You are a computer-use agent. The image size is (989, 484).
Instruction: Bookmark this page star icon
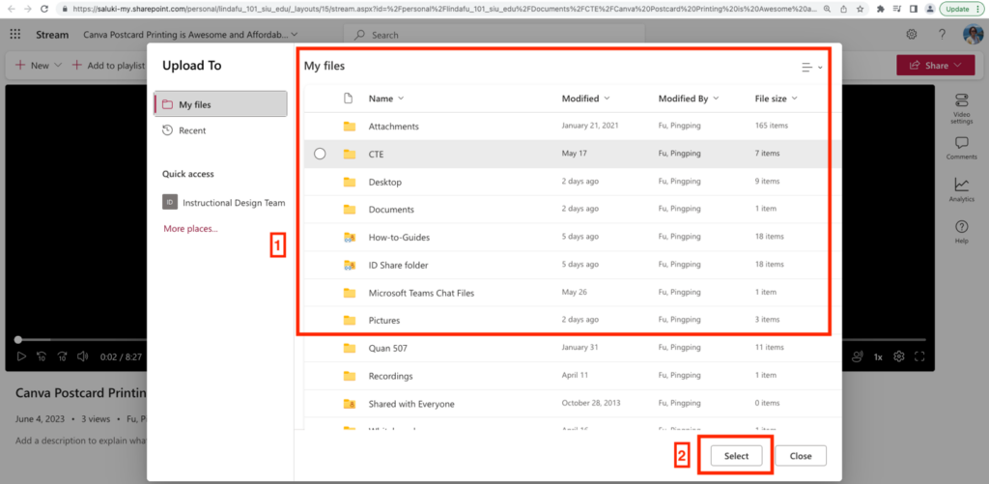(x=860, y=9)
